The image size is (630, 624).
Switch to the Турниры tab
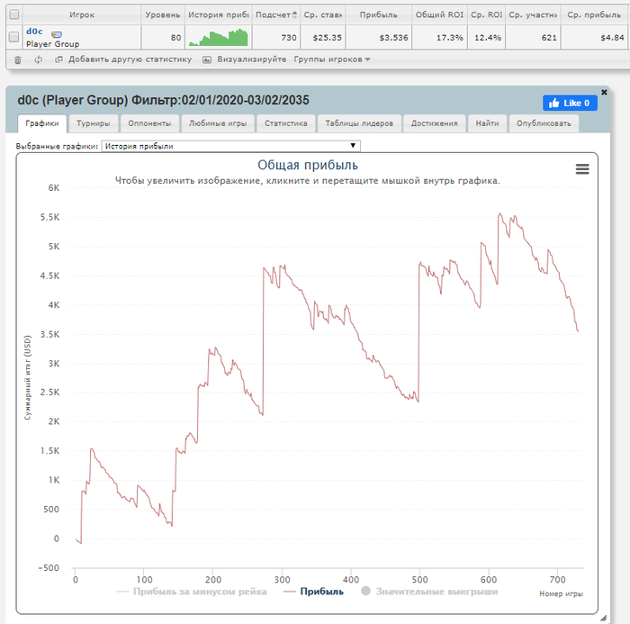94,123
